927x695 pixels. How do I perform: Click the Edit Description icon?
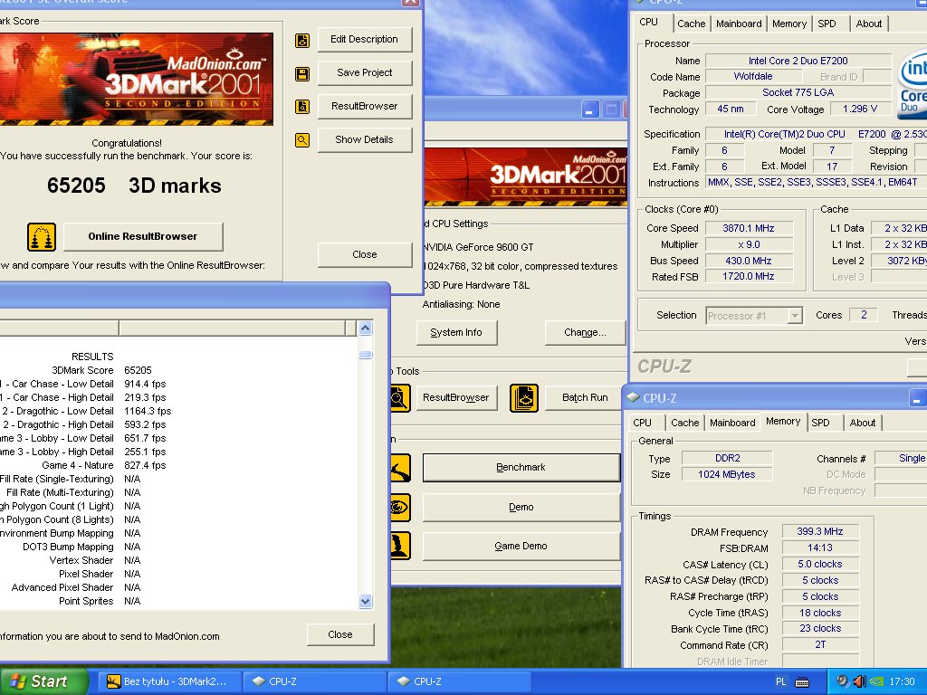(x=302, y=40)
